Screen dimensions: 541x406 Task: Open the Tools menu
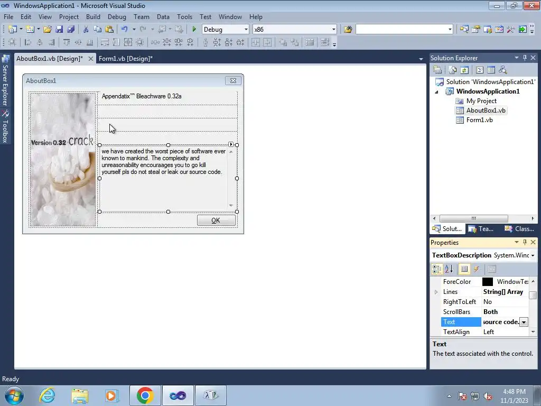(184, 16)
